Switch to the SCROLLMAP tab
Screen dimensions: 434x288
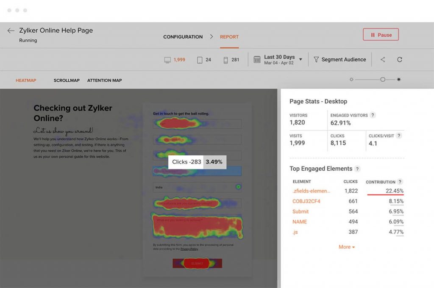(x=67, y=80)
